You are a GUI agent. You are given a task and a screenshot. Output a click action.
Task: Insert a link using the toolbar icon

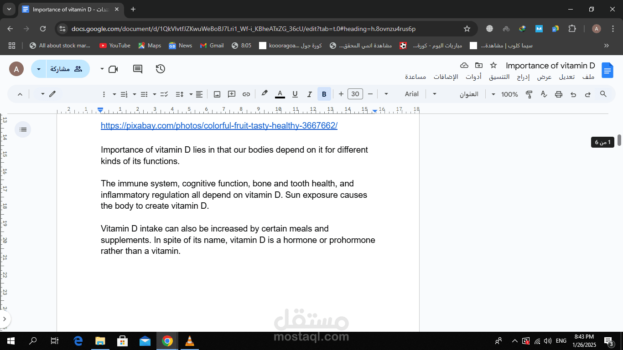point(246,94)
